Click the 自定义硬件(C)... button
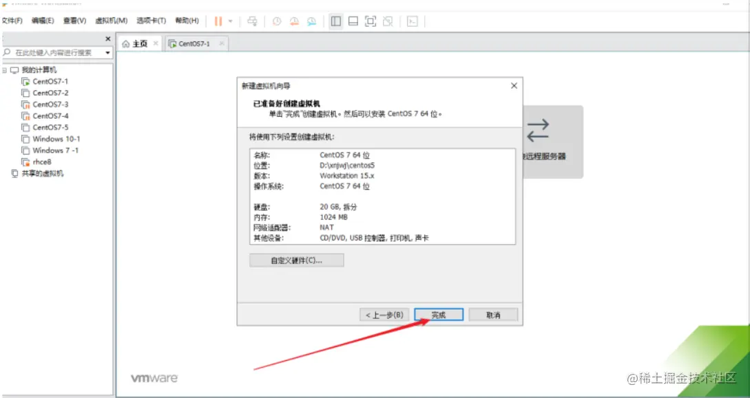Screen dimensions: 750x398 (x=297, y=261)
